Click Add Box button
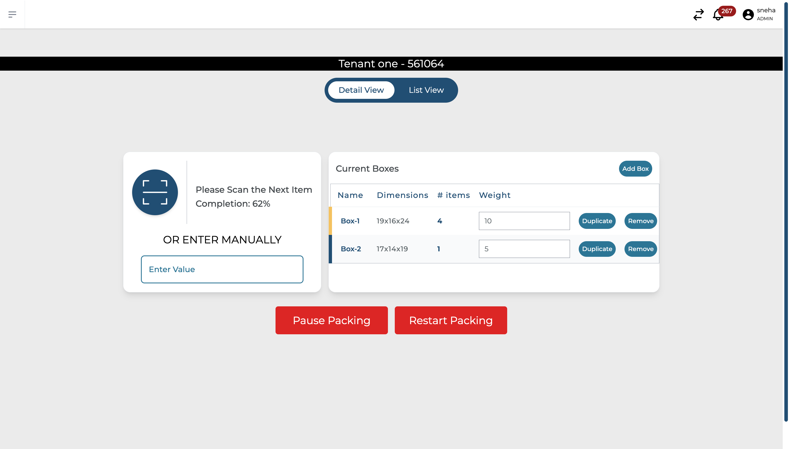Screen dimensions: 789x449 [635, 169]
